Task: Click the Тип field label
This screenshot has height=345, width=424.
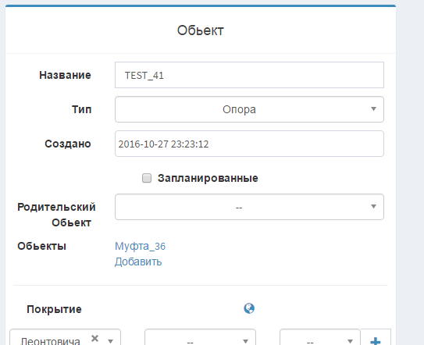Action: [81, 109]
